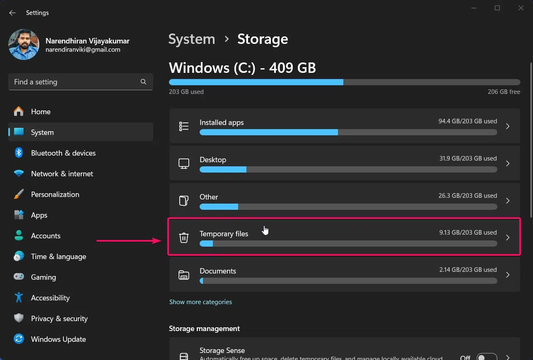This screenshot has height=360, width=533.
Task: Click the user profile picture
Action: [24, 45]
